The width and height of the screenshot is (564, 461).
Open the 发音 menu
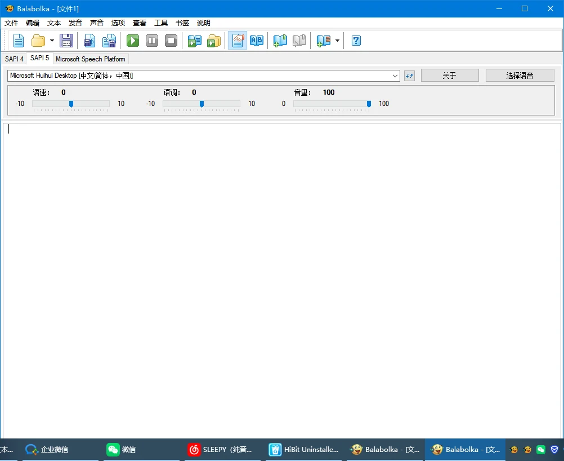[75, 23]
